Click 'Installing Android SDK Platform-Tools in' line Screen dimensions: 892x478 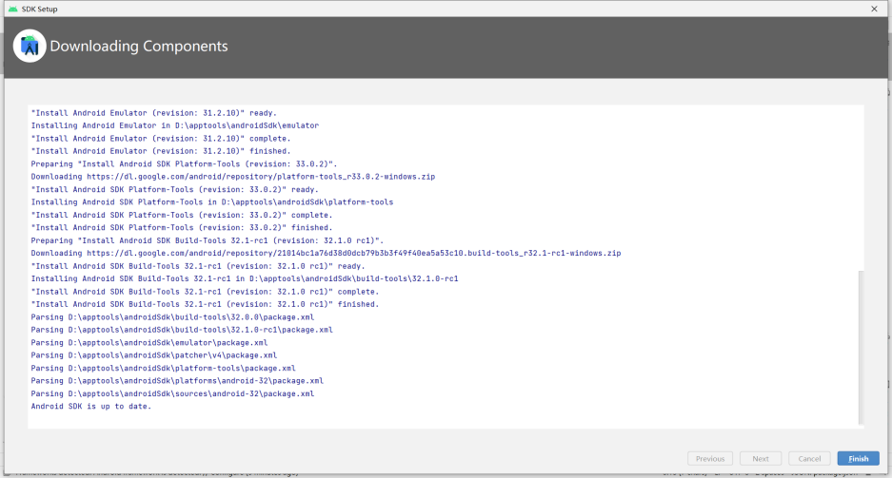[211, 202]
